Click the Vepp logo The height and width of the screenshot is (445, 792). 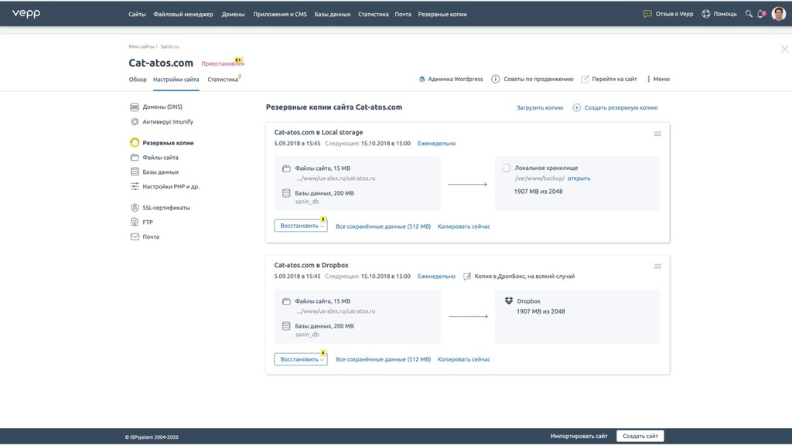pos(26,14)
